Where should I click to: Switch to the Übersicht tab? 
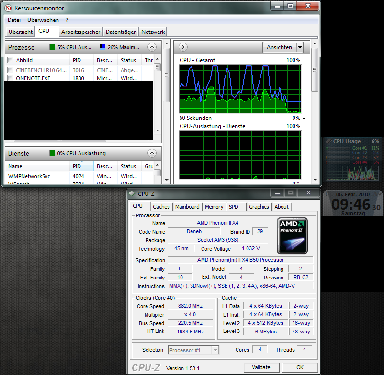point(20,32)
